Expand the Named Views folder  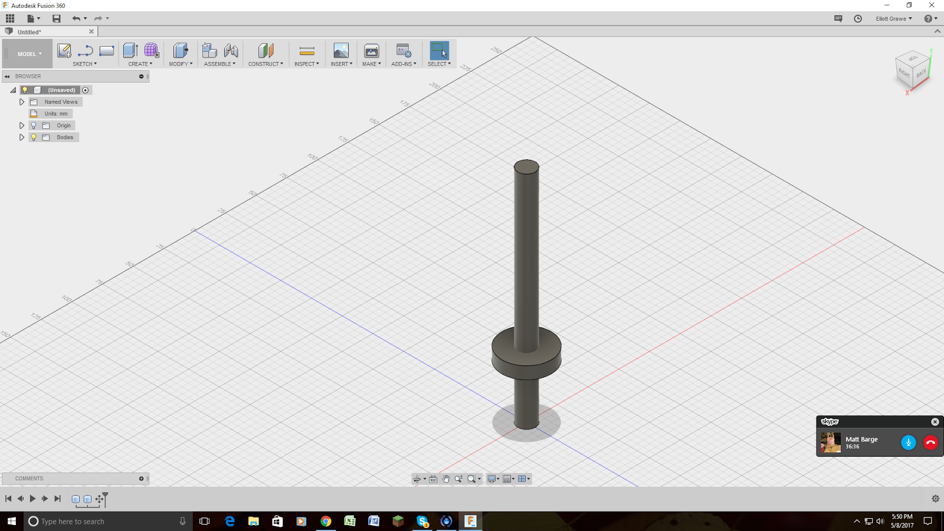22,102
